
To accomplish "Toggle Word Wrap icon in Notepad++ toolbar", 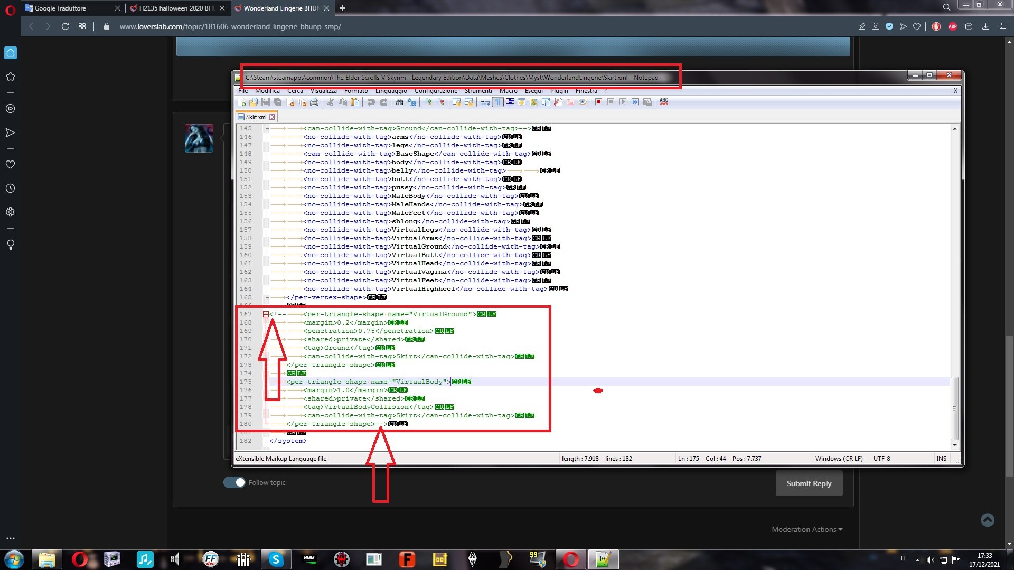I will coord(485,102).
